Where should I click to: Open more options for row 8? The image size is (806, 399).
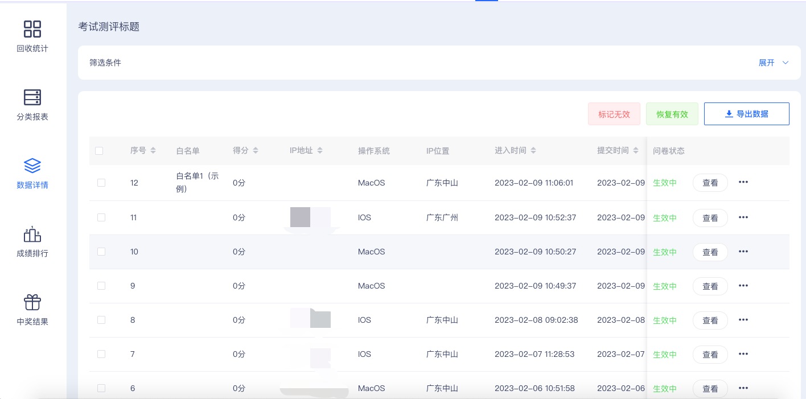coord(743,320)
